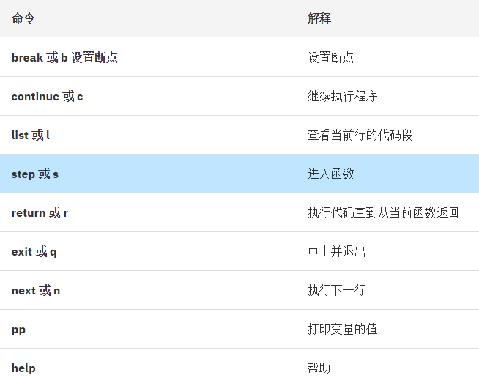The width and height of the screenshot is (479, 386).
Task: Click the 帮助 explanation text
Action: [x=319, y=368]
